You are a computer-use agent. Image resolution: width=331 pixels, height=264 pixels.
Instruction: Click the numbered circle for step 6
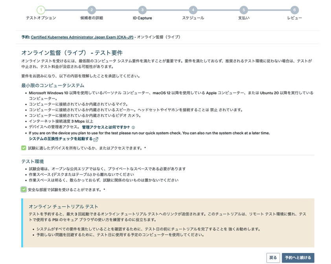[294, 10]
